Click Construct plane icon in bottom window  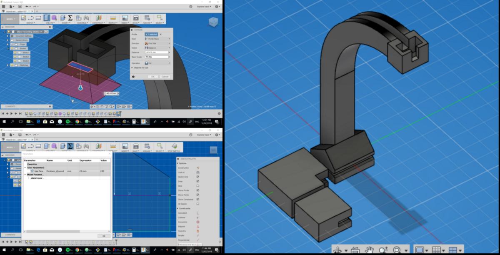coord(98,145)
